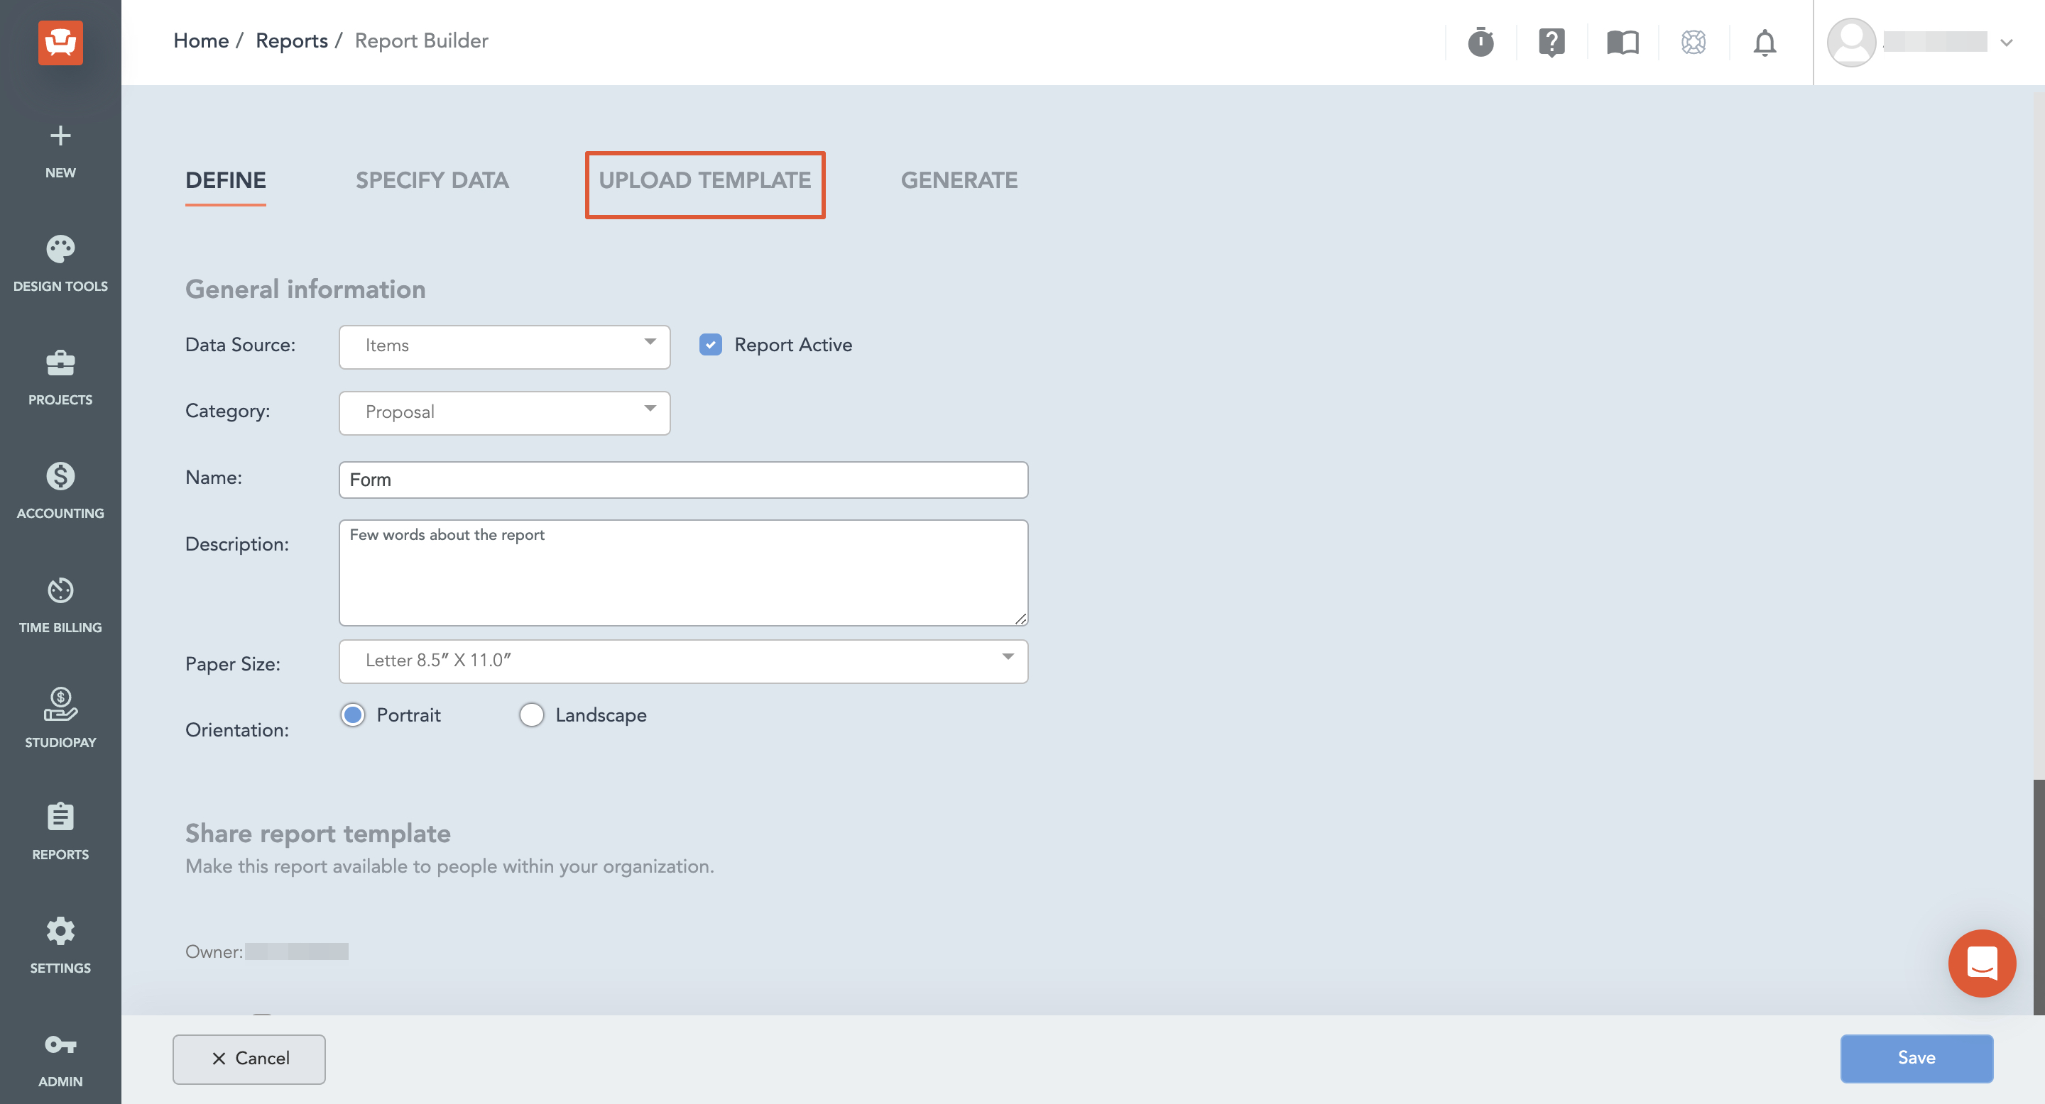Click the page vertical scrollbar
Image resolution: width=2045 pixels, height=1104 pixels.
(x=2038, y=896)
